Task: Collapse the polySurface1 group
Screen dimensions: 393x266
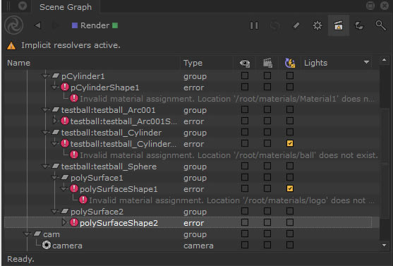Action: tap(54, 178)
